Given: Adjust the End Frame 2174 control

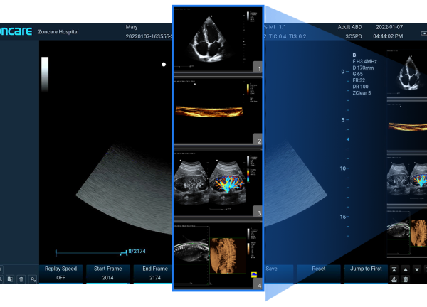Looking at the screenshot, I should 154,274.
